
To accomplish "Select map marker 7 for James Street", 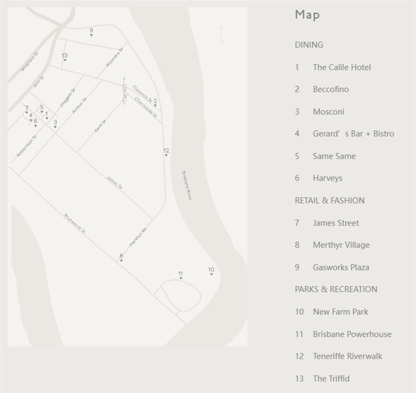I will click(x=26, y=110).
